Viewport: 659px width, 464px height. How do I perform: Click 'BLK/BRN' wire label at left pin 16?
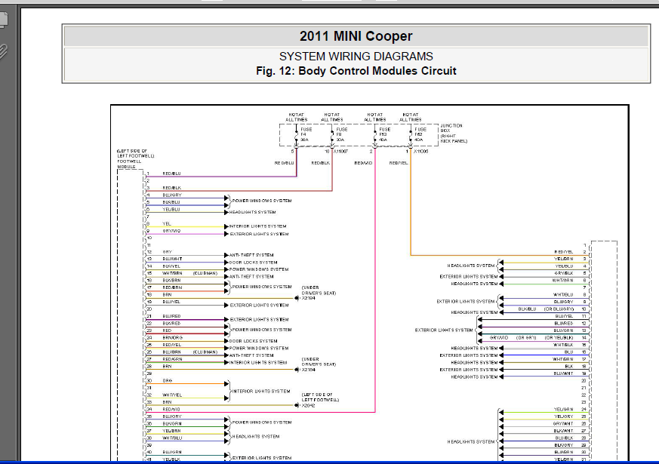click(171, 281)
